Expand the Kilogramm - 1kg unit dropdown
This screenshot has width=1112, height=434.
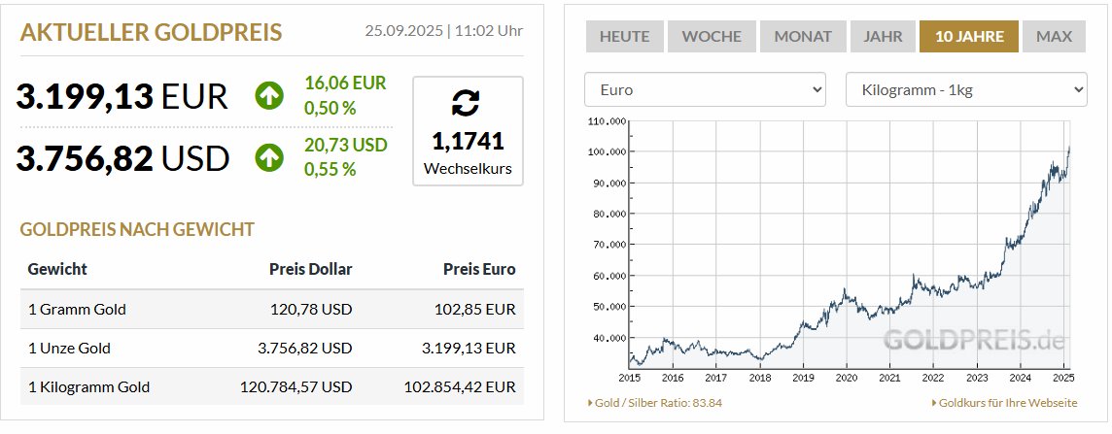point(966,90)
